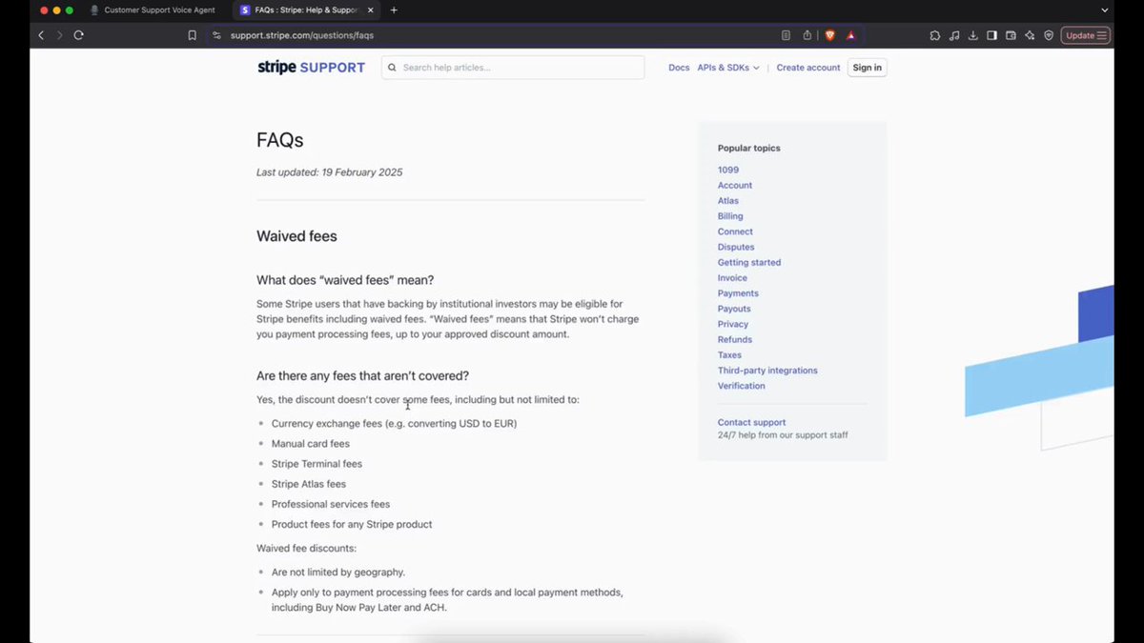Click the Docs navigation link
Viewport: 1144px width, 643px height.
pyautogui.click(x=679, y=68)
